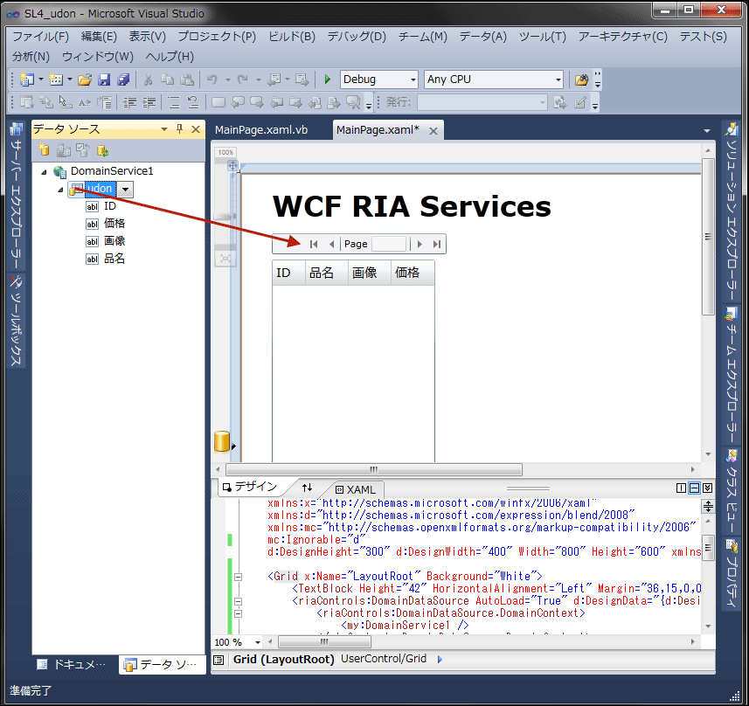Switch to vertical split view
Viewport: 749px width, 706px height.
coord(681,488)
